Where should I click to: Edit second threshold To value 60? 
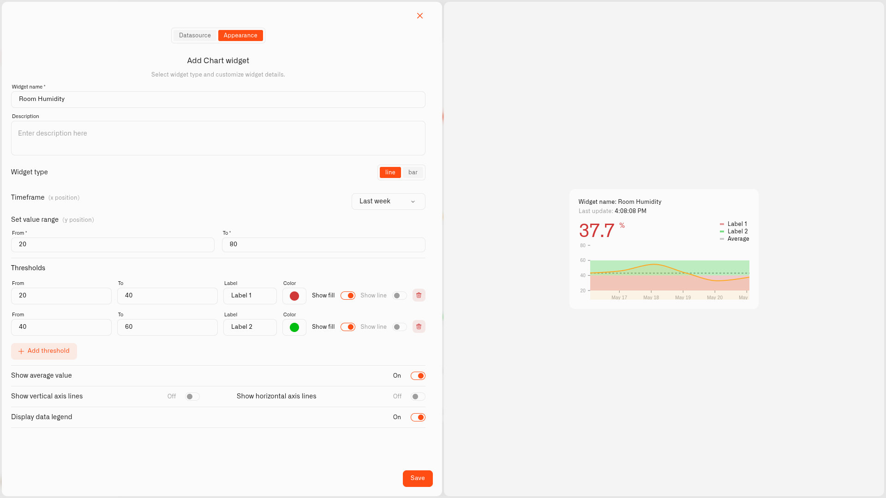pos(168,327)
